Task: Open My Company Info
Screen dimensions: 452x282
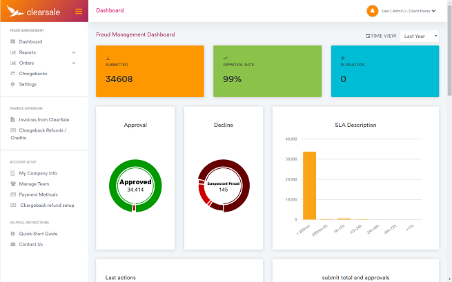Action: (38, 173)
